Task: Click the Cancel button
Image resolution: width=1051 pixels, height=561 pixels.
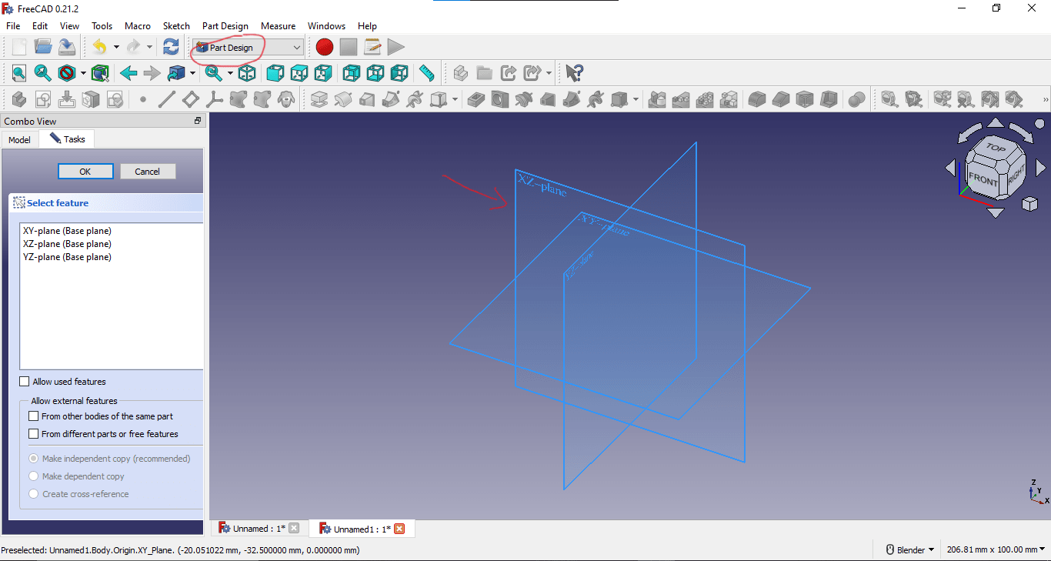Action: [148, 172]
